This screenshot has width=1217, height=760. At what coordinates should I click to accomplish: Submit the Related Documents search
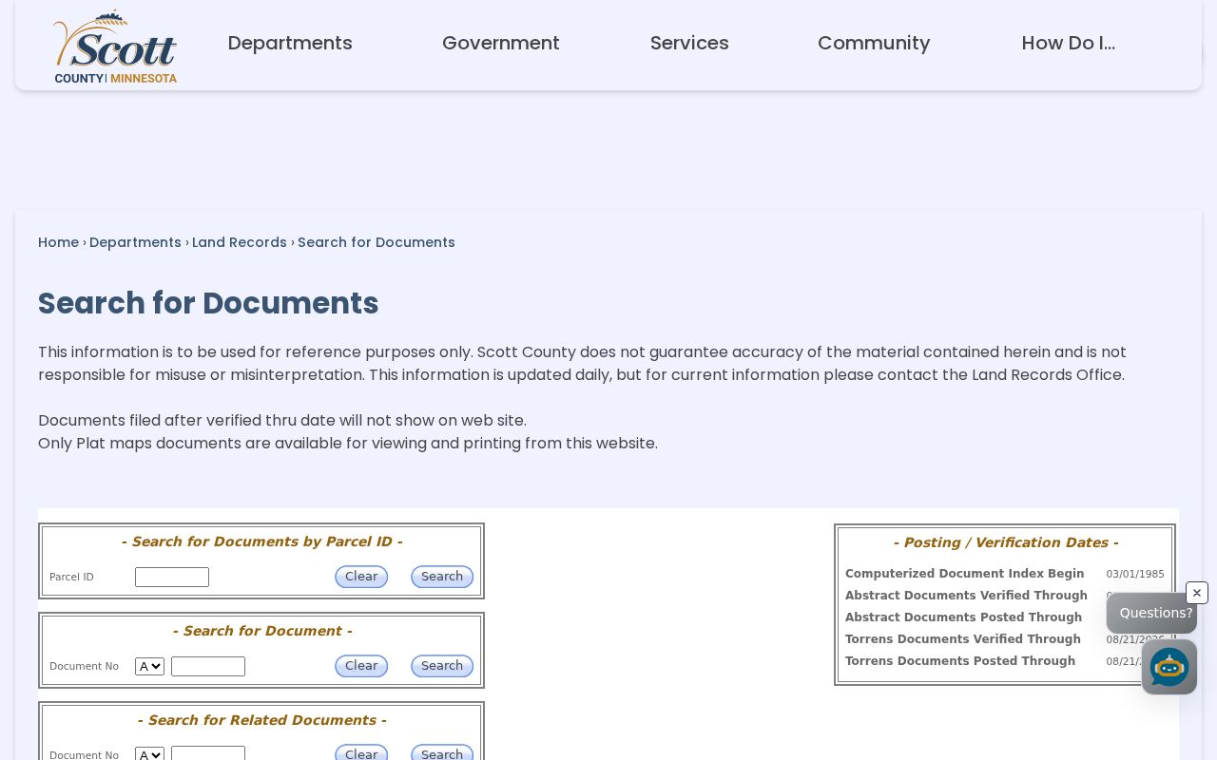(442, 753)
